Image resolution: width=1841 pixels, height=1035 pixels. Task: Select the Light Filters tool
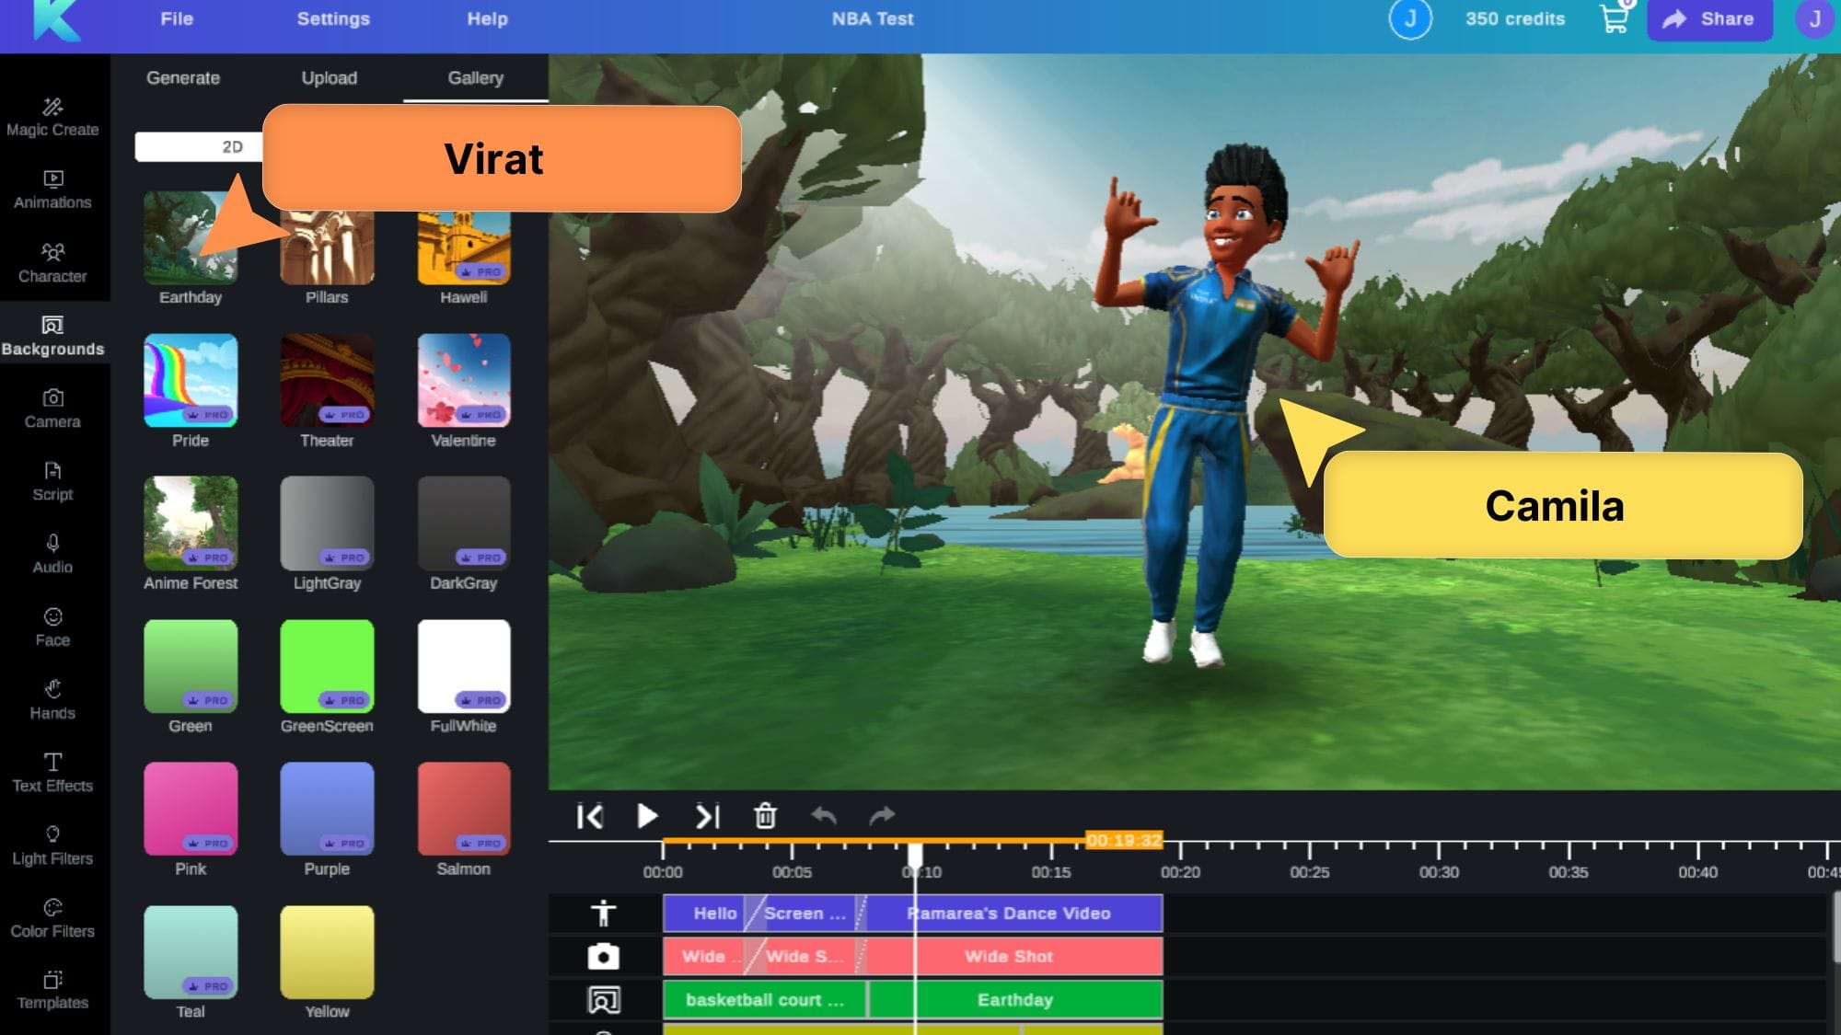point(53,845)
